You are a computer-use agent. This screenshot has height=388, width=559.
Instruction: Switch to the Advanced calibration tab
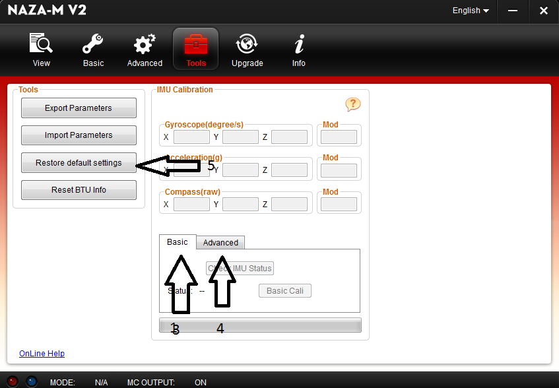click(x=220, y=243)
